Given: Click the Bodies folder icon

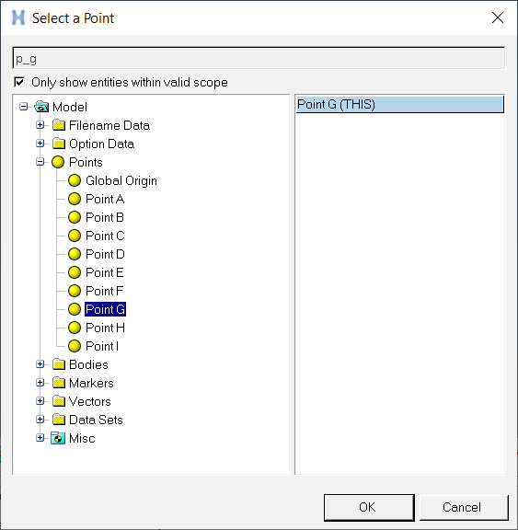Looking at the screenshot, I should point(59,364).
